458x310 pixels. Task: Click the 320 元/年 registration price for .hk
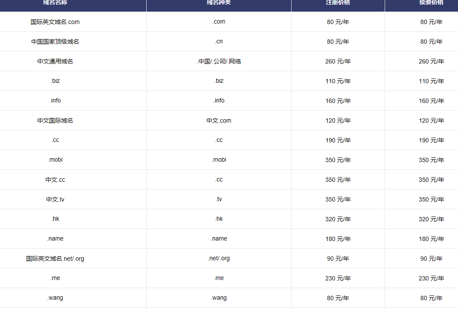[x=338, y=219]
